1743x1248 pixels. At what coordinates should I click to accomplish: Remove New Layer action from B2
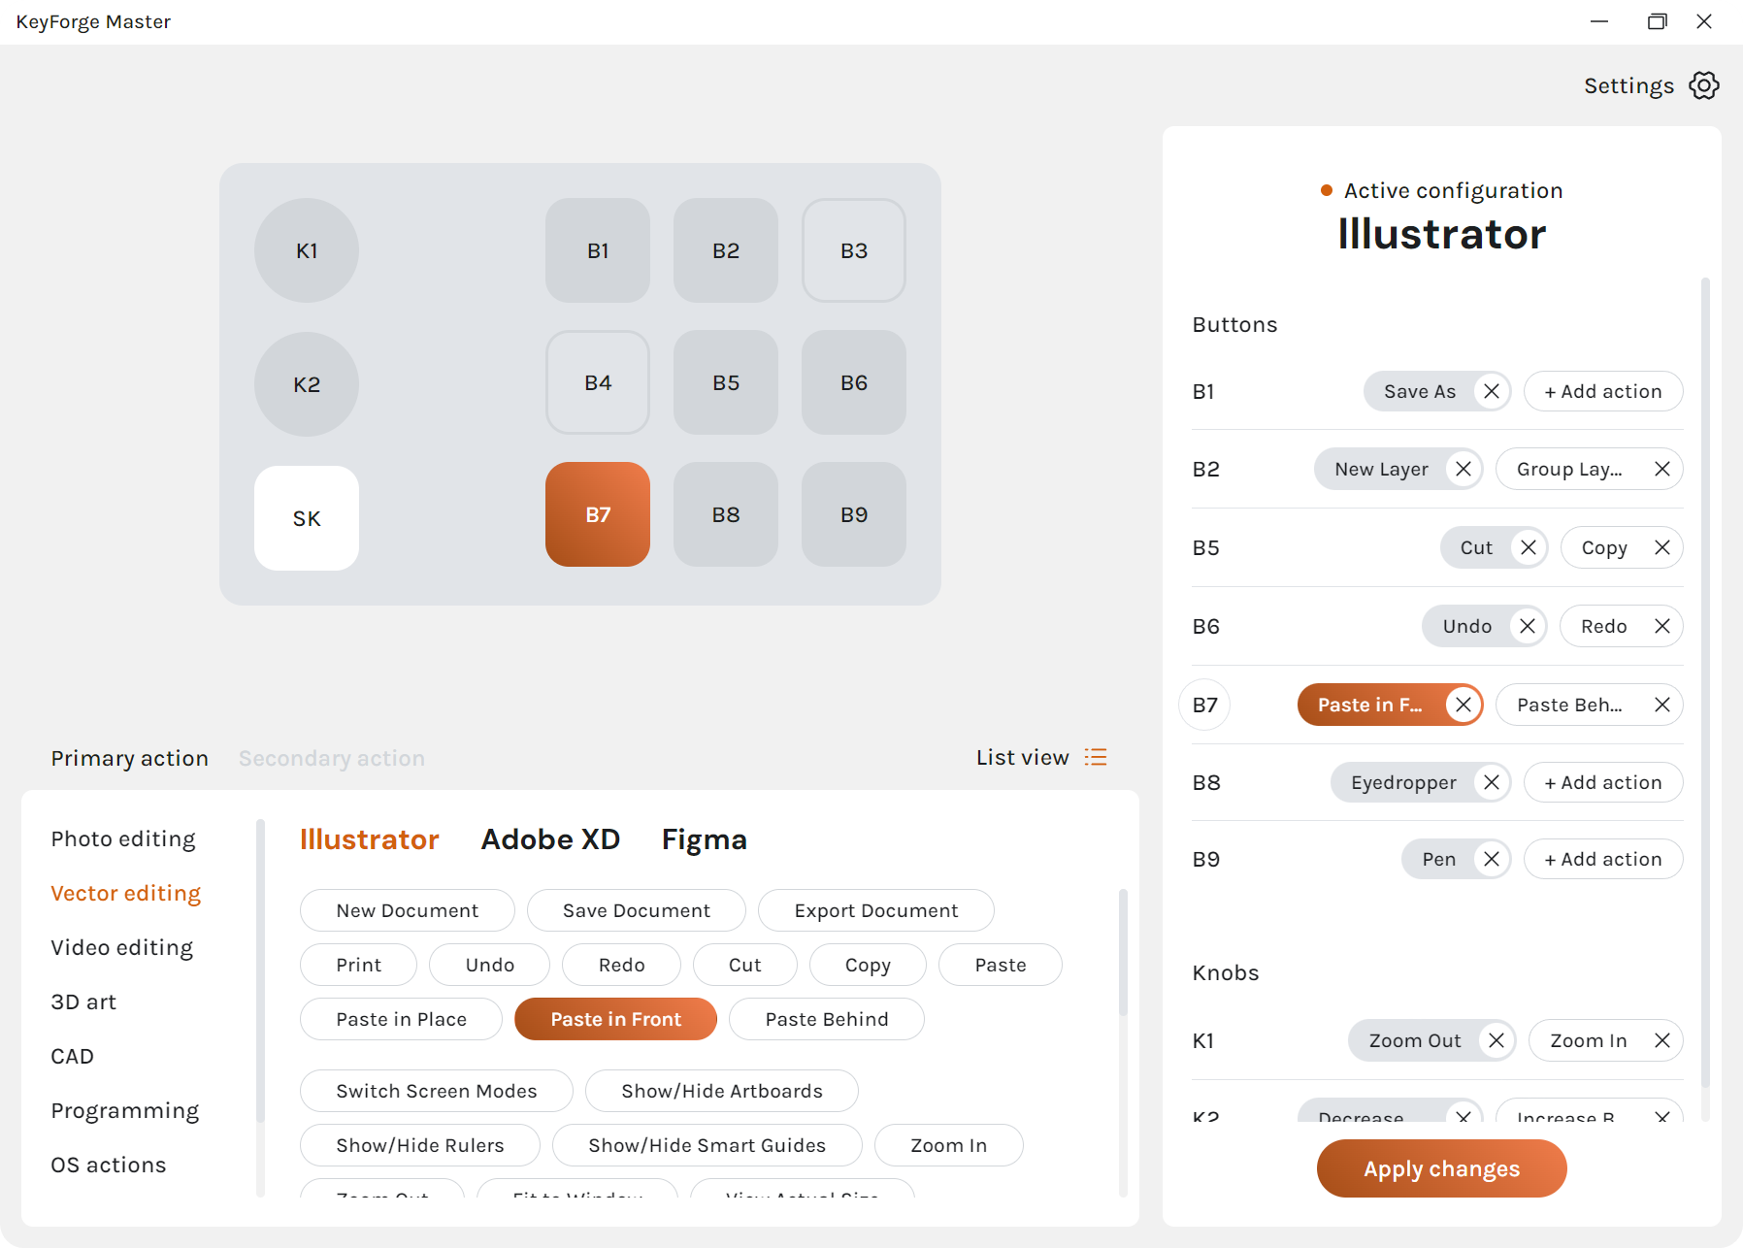click(x=1463, y=469)
